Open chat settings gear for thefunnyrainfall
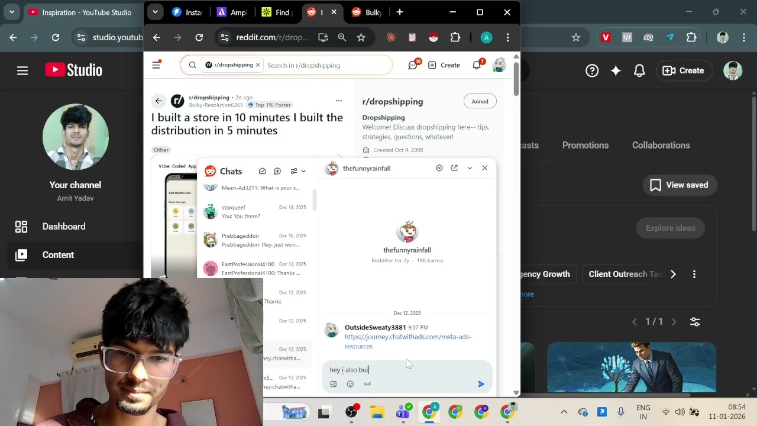 pyautogui.click(x=439, y=168)
